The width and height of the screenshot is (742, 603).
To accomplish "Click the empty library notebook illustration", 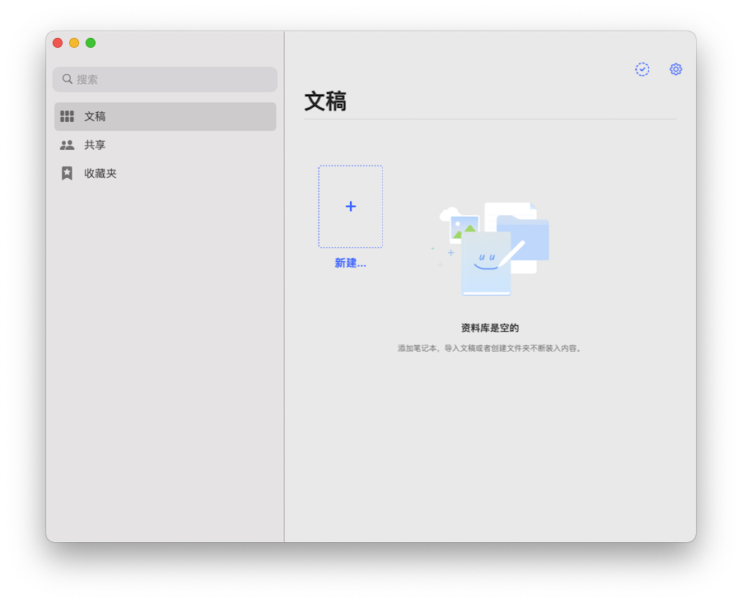I will (490, 249).
